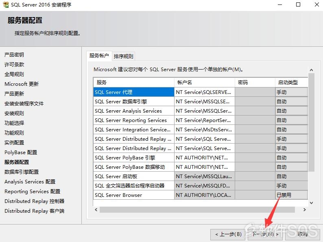Open startup type for PolyBase 引擎 row
323x242 pixels.
292,158
